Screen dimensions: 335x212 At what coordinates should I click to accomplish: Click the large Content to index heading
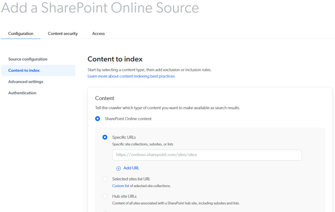(x=115, y=59)
